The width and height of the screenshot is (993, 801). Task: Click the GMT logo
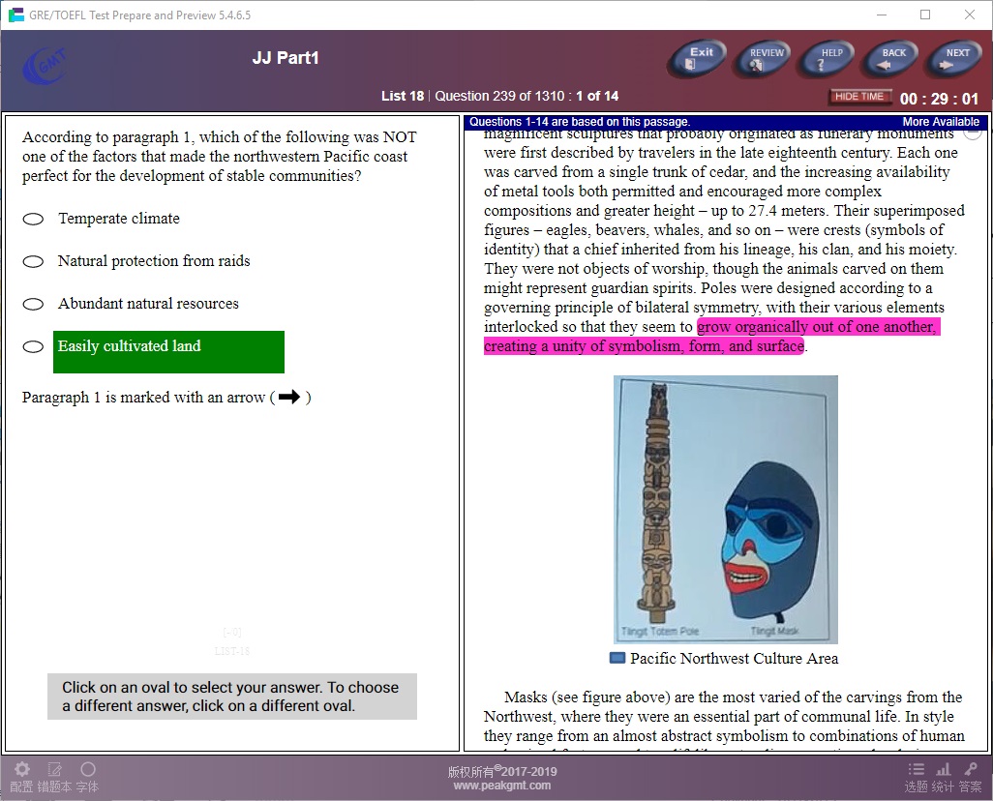pos(45,66)
